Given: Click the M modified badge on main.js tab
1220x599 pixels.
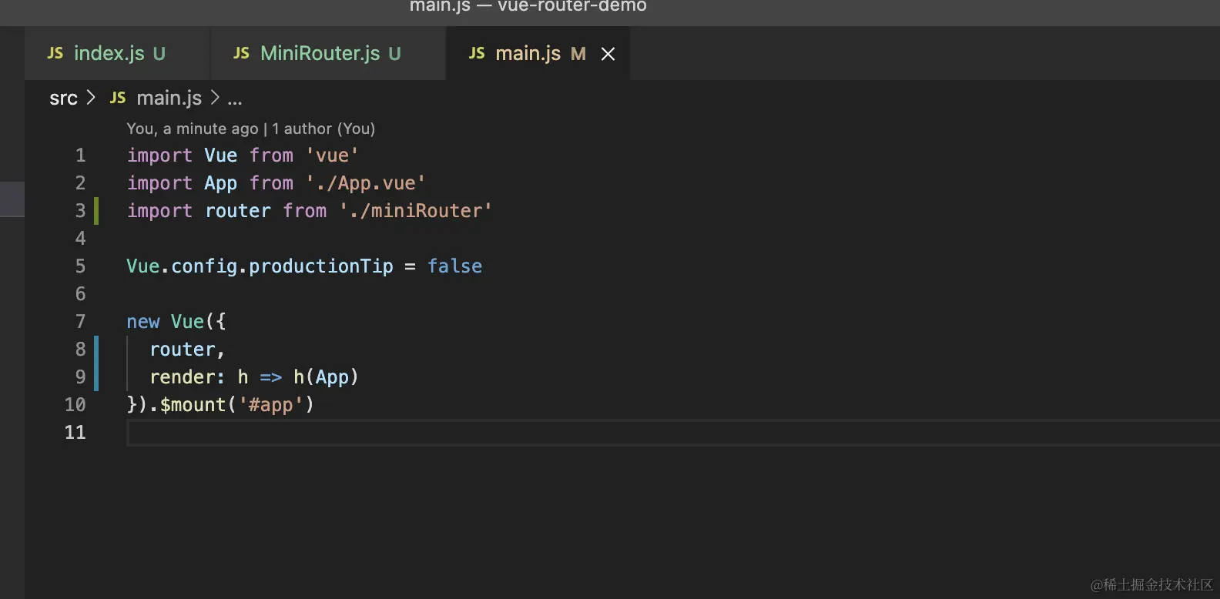Looking at the screenshot, I should (578, 54).
